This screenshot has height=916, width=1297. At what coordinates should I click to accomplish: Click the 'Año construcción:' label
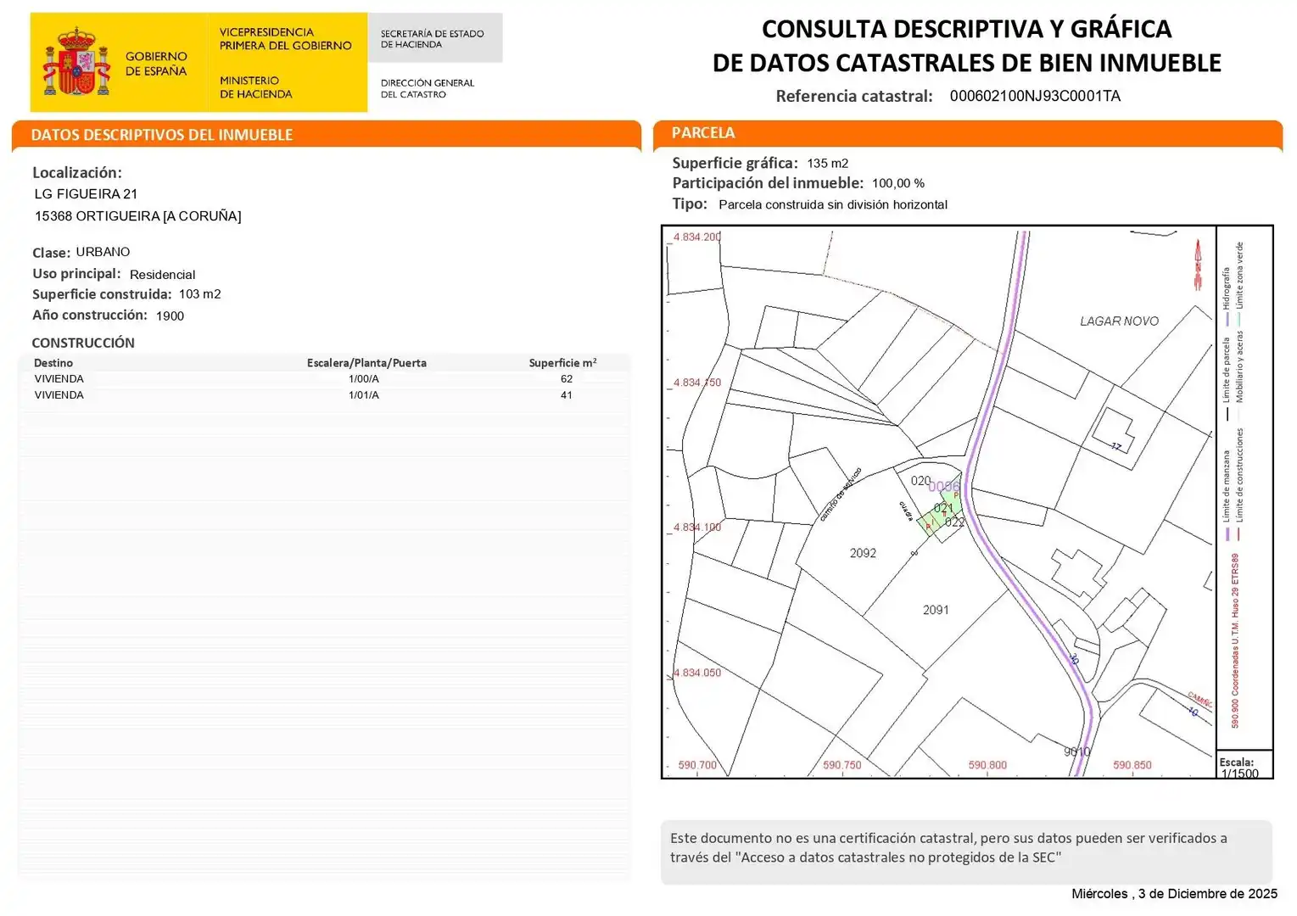[x=90, y=316]
